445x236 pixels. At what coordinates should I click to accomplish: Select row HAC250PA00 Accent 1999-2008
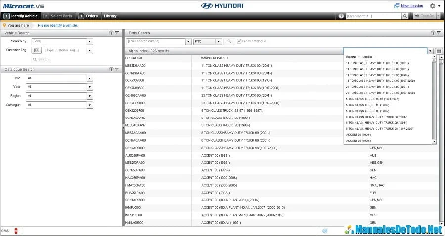point(281,178)
